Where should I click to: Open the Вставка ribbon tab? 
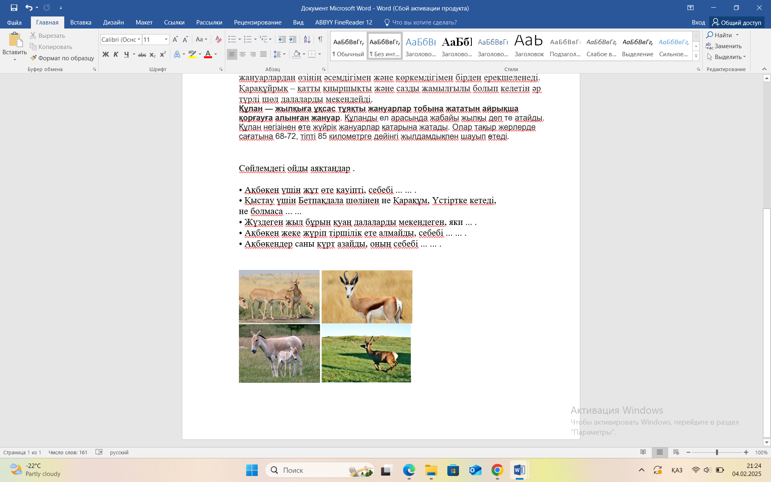[x=81, y=22]
